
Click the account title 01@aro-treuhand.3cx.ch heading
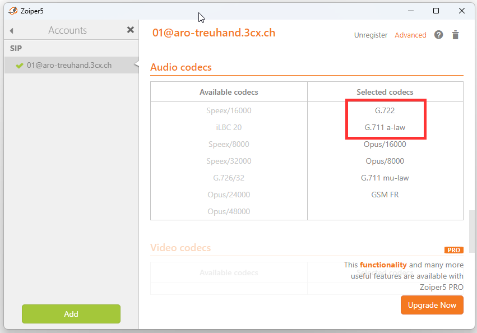214,33
